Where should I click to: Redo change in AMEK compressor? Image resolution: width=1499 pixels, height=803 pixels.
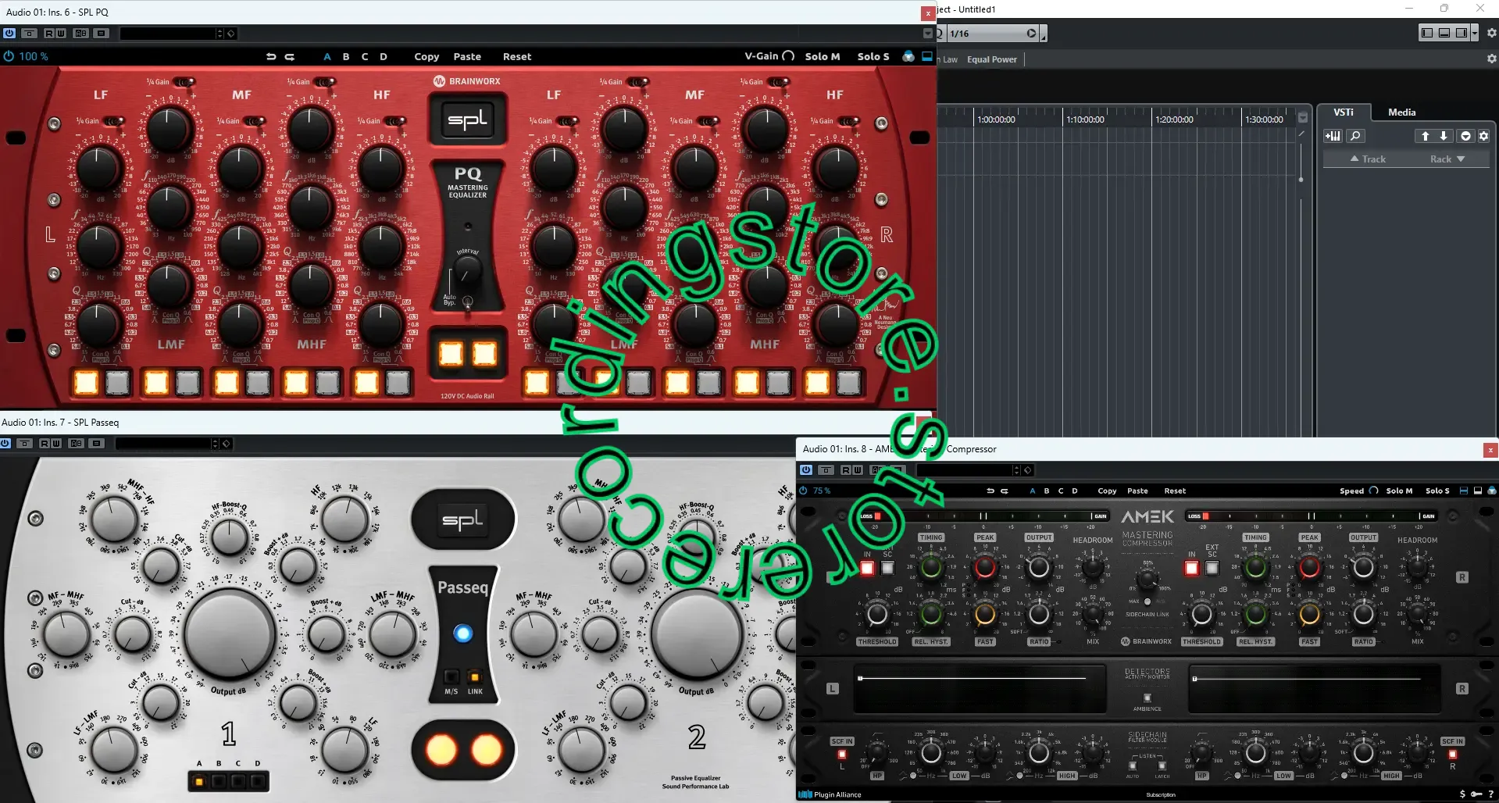(x=1005, y=491)
